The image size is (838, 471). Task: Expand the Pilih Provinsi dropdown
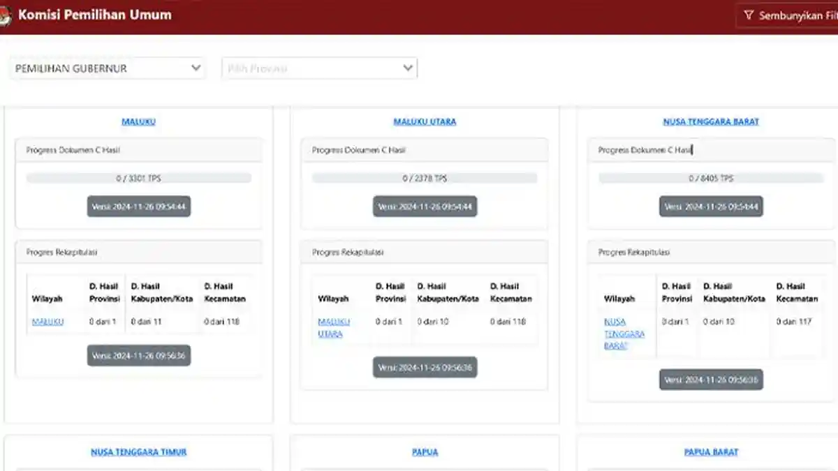coord(320,68)
